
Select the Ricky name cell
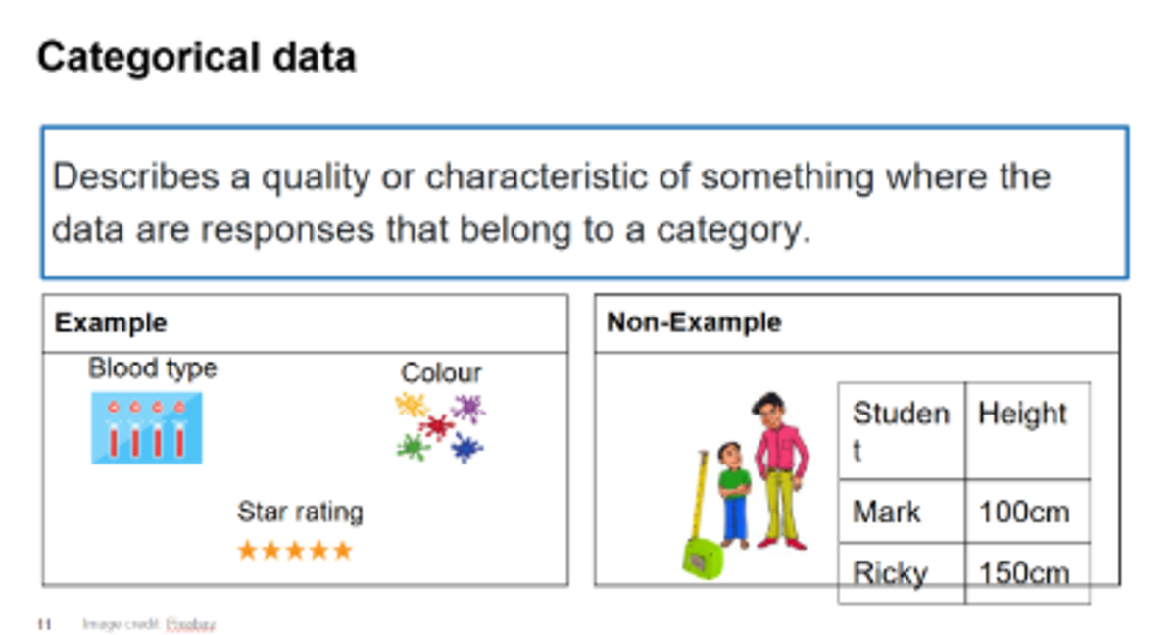[x=902, y=572]
